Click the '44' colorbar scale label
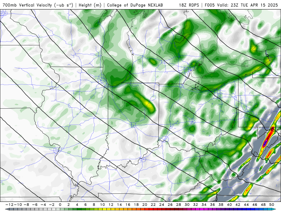The image size is (281, 211). 246,205
